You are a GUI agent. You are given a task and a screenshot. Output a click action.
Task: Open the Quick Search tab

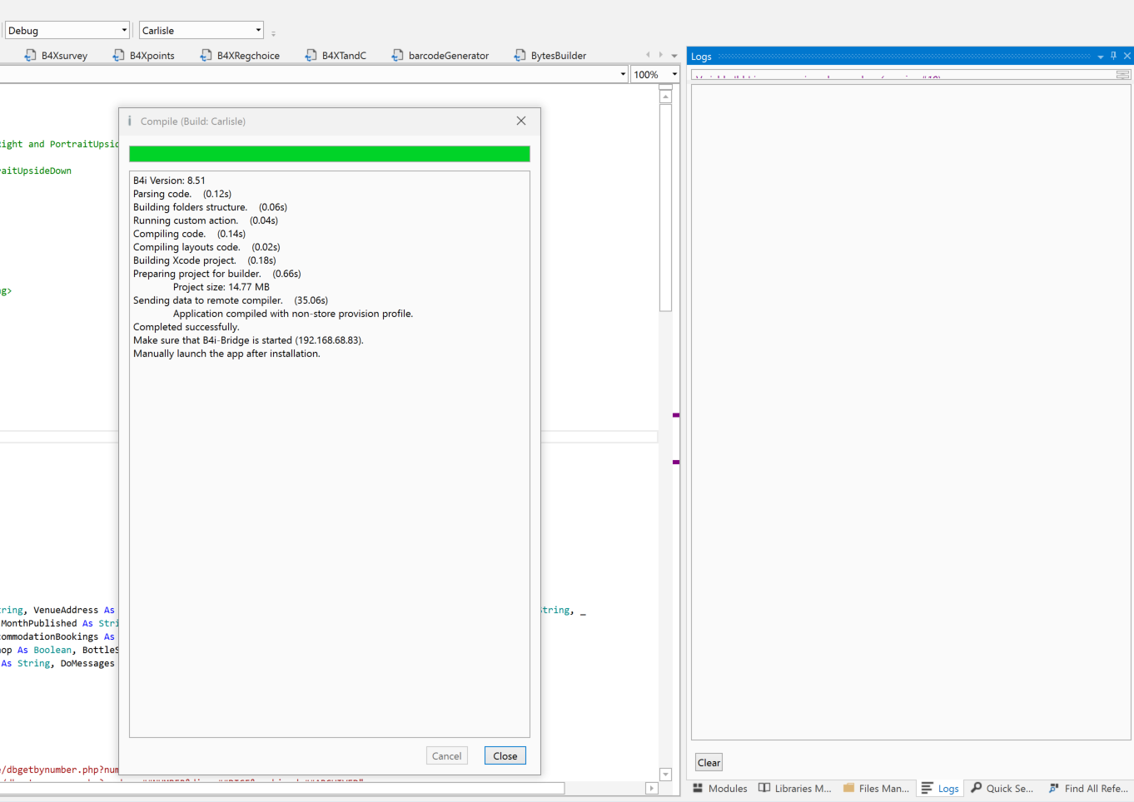(1002, 789)
